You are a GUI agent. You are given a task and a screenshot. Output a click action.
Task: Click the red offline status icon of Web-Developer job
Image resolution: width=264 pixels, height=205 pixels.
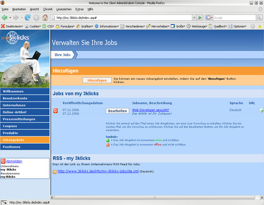coord(55,110)
